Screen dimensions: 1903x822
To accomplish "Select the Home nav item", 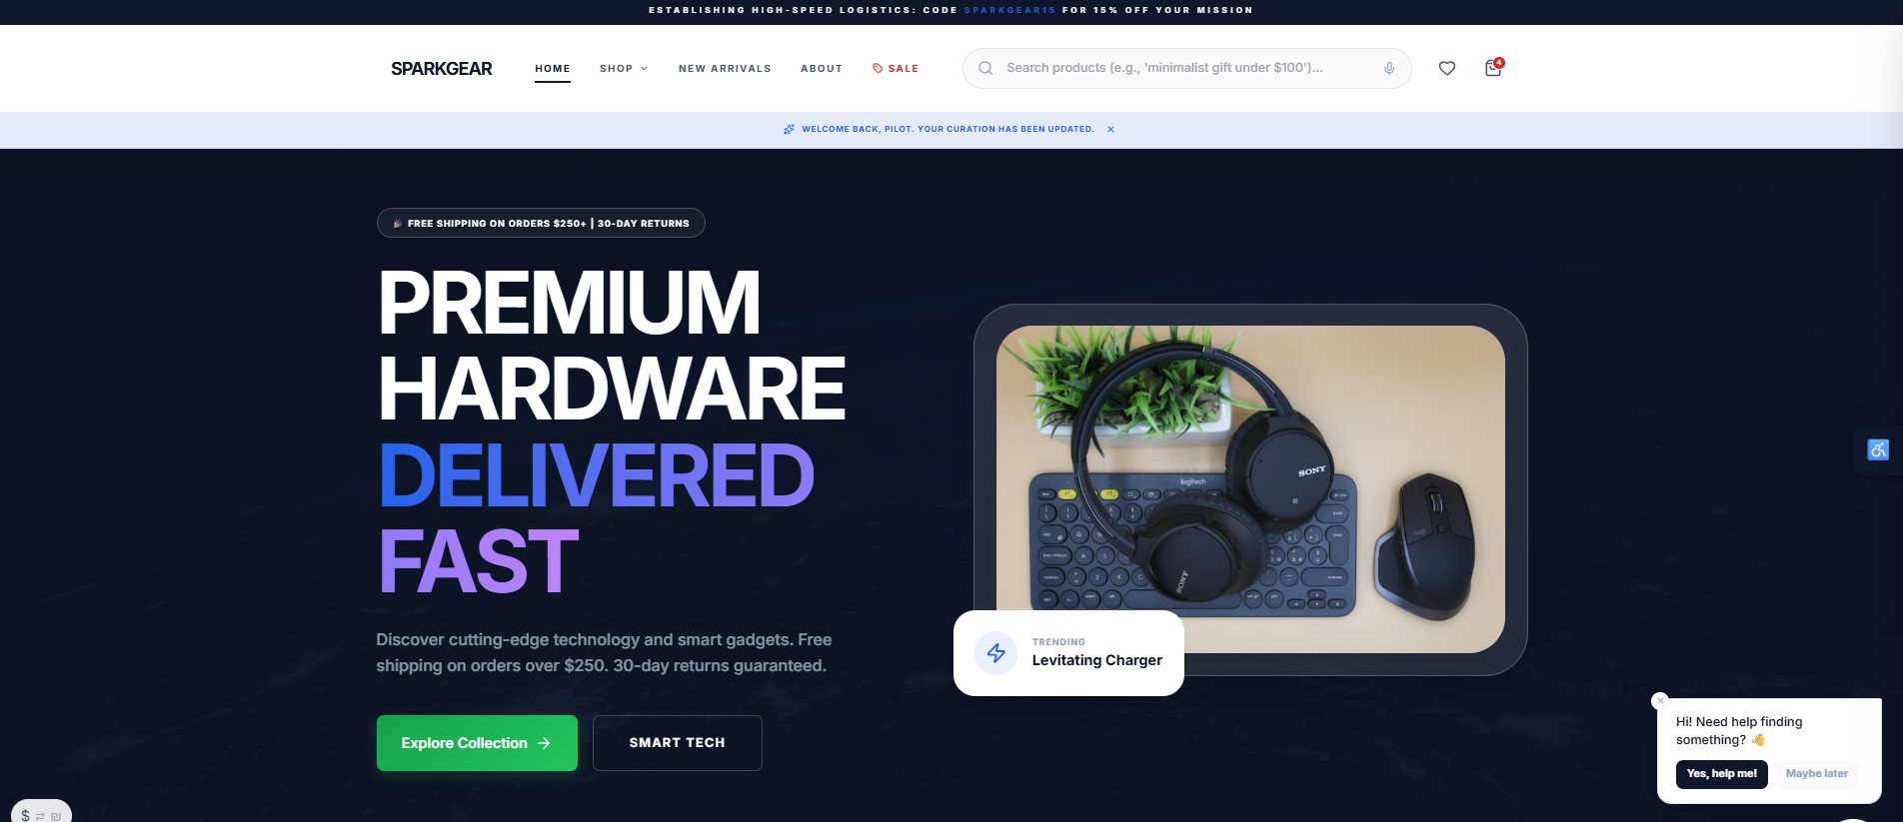I will coord(553,68).
